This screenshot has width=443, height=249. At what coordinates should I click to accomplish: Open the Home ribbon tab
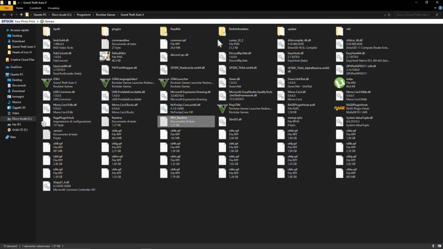(19, 8)
